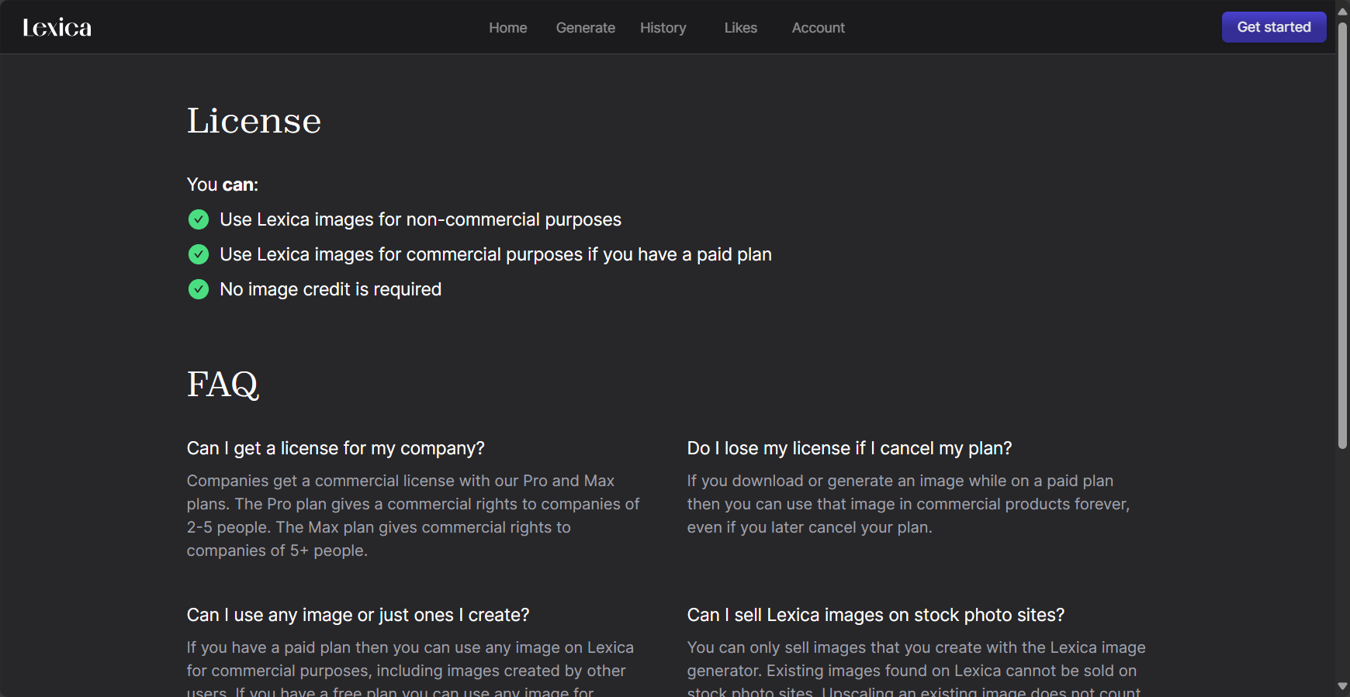Click the Get started button
This screenshot has height=697, width=1350.
coord(1274,27)
